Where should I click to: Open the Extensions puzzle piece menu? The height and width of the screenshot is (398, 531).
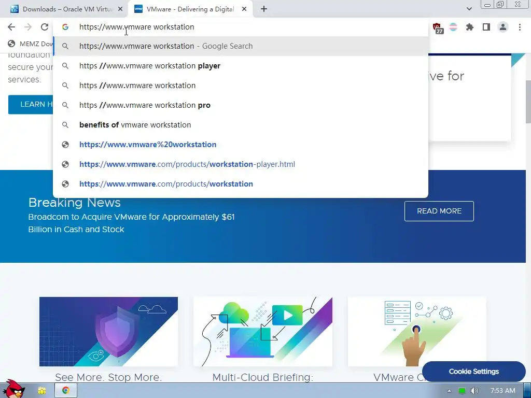click(x=470, y=27)
